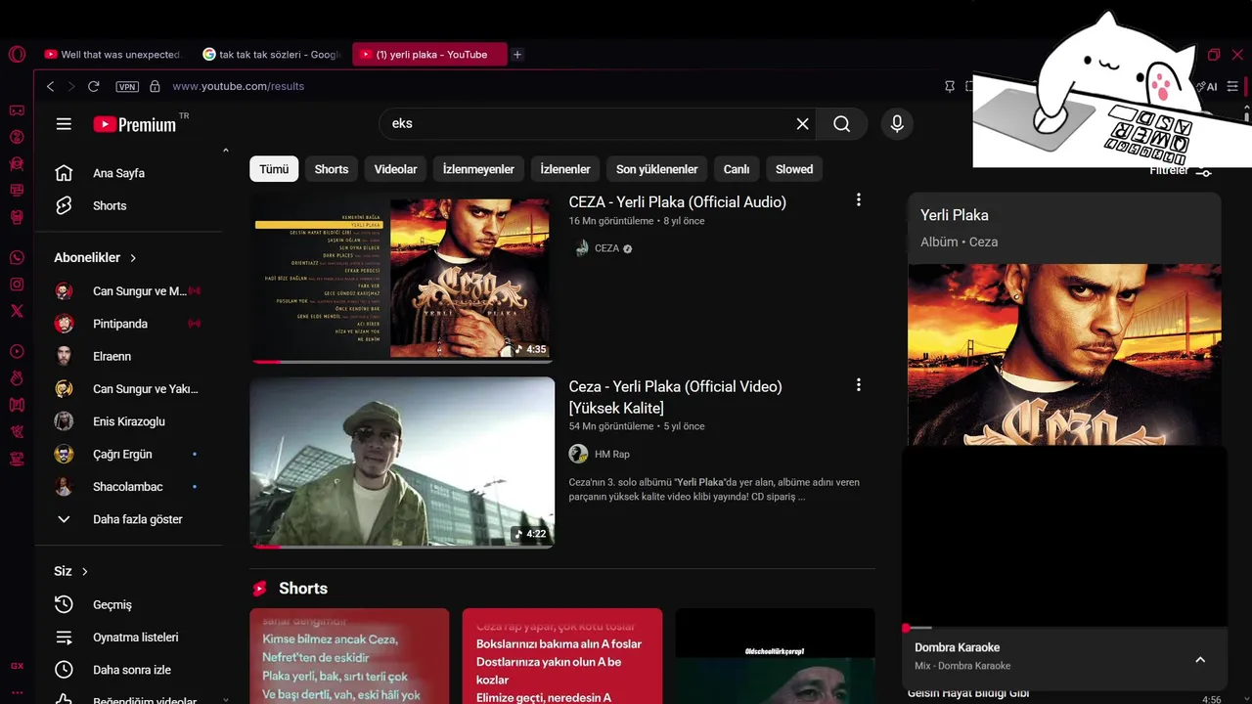This screenshot has width=1252, height=704.
Task: Open 'Bokslarınızı bakıma alın' Short
Action: click(562, 656)
